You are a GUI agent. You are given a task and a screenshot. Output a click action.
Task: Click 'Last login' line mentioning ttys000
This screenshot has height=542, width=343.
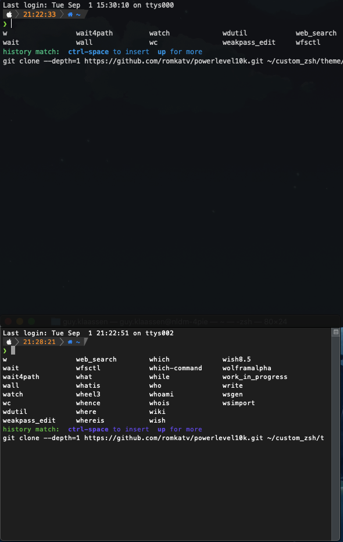pyautogui.click(x=88, y=5)
